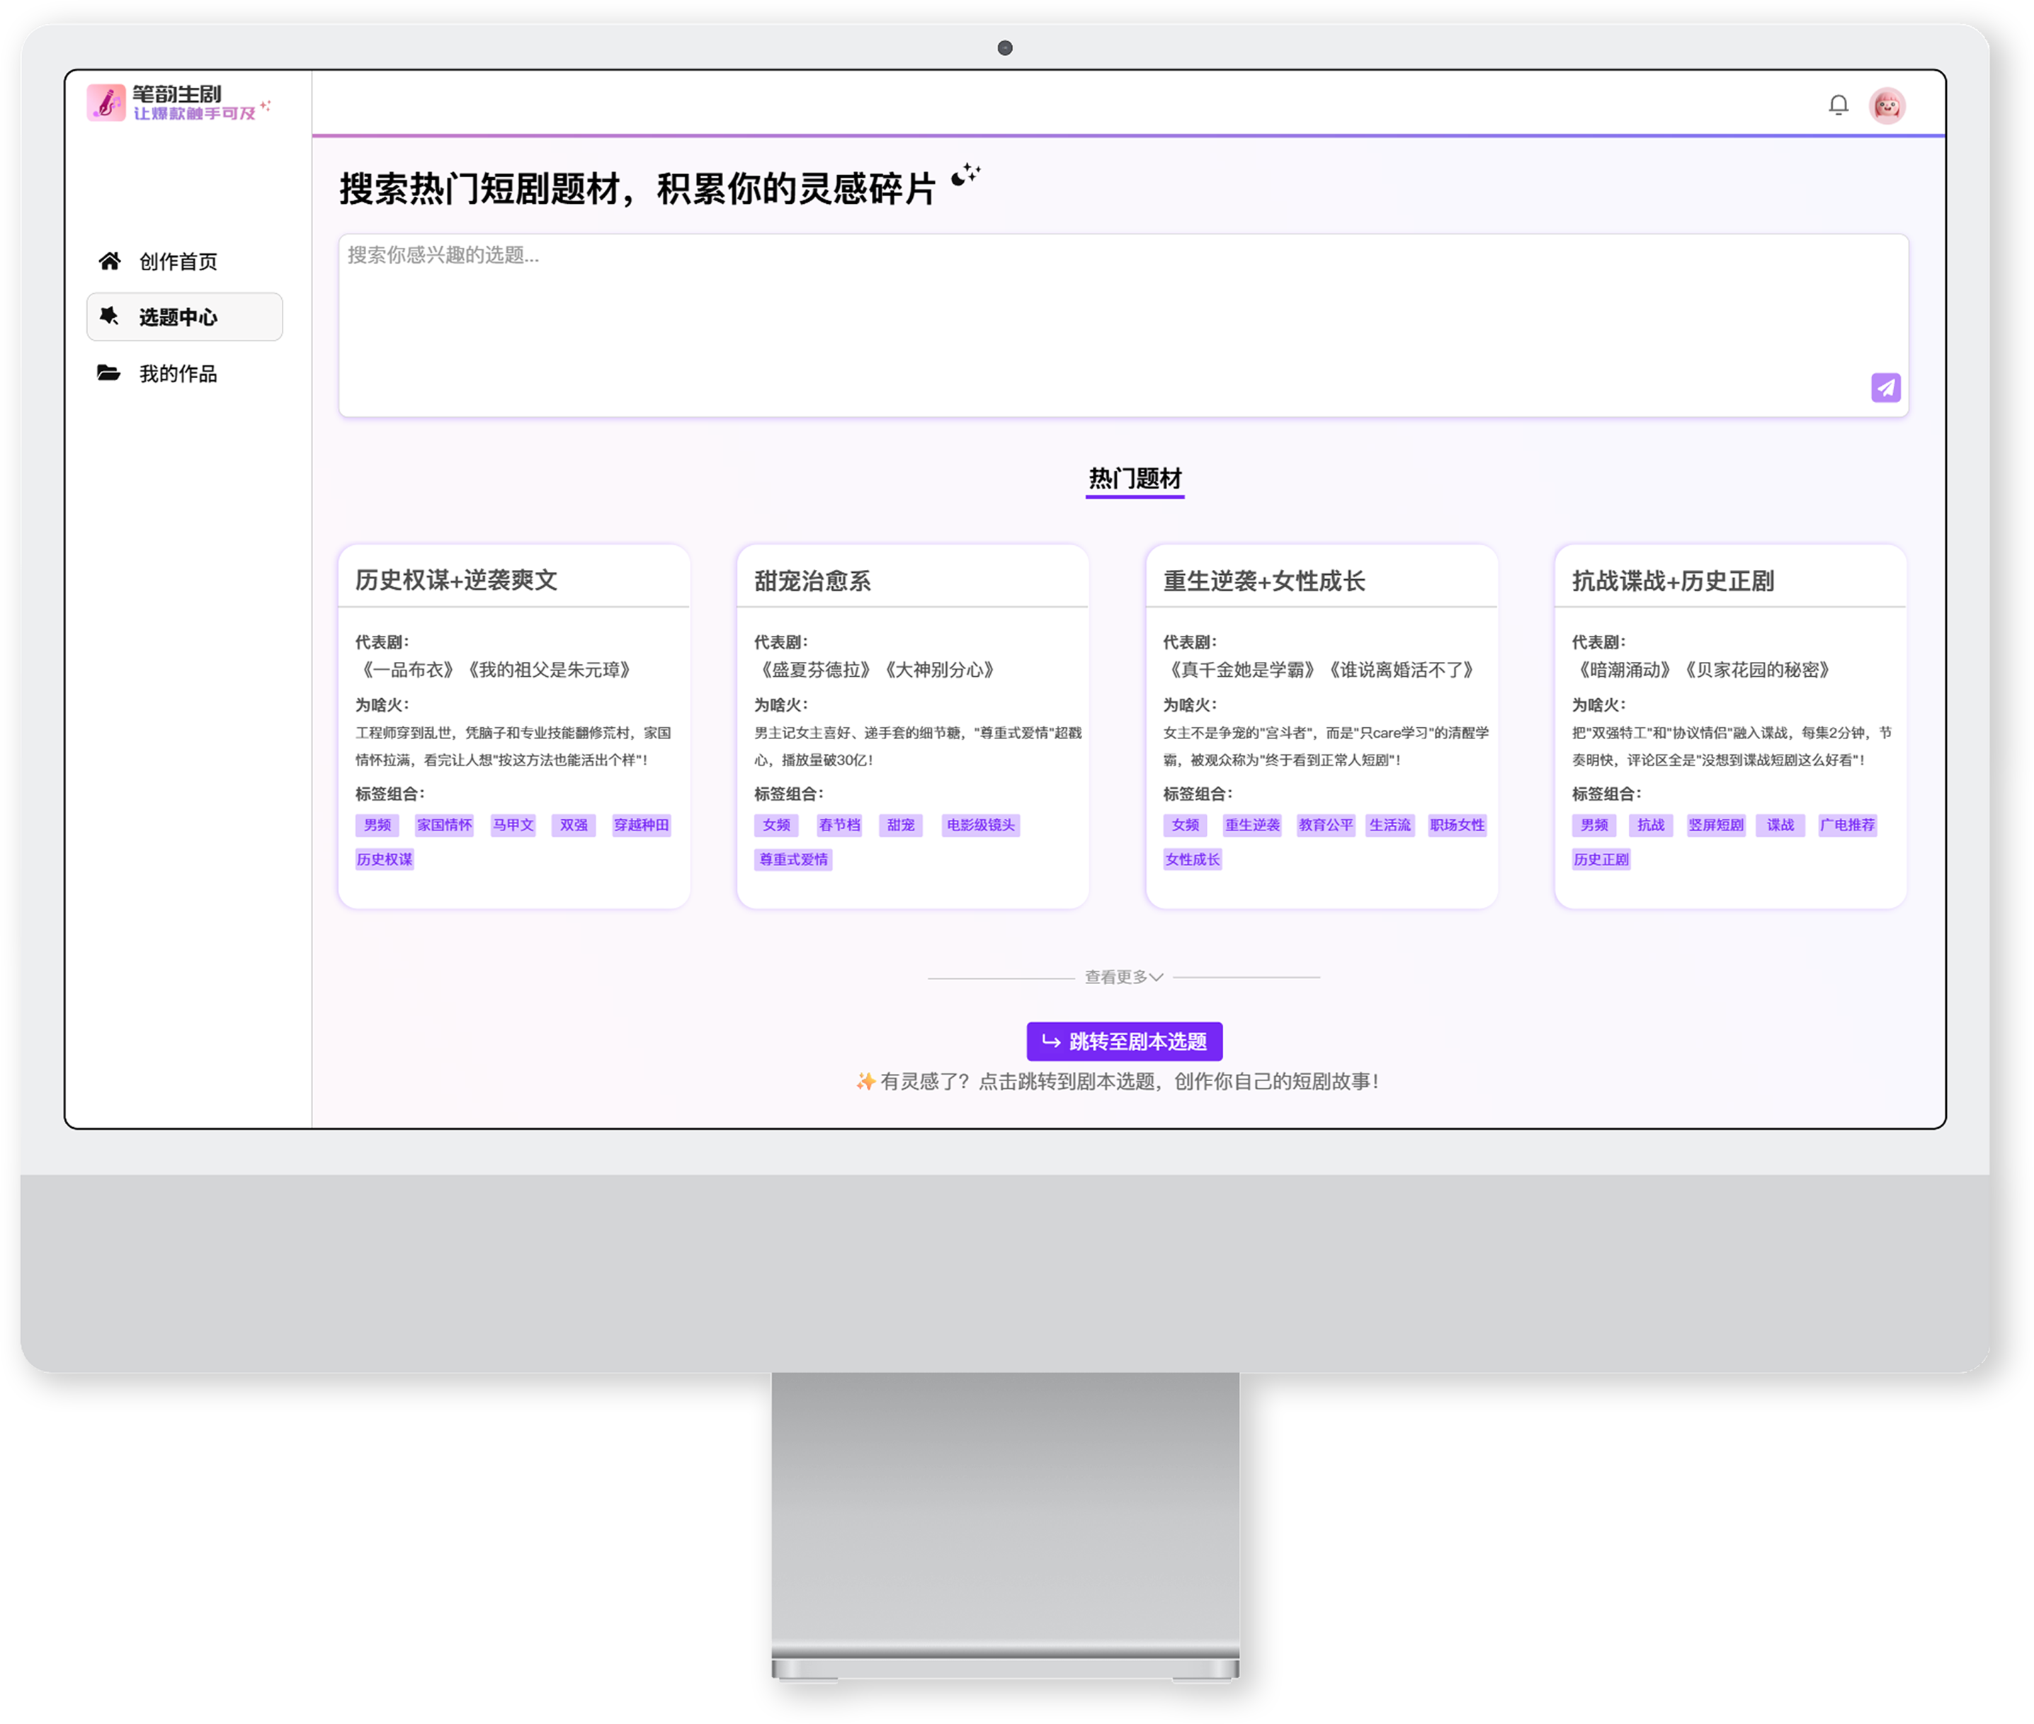
Task: Click the star icon beside 选题中心
Action: coord(110,316)
